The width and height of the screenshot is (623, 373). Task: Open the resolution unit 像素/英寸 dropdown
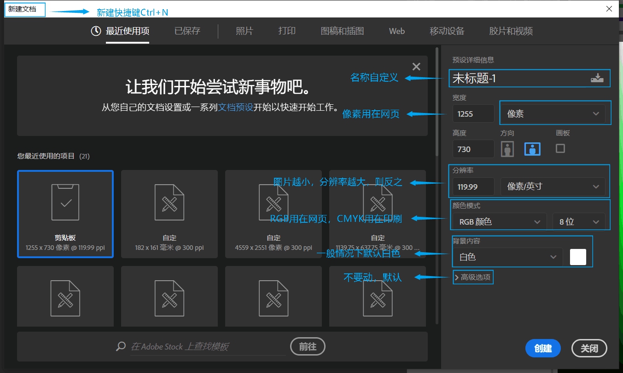(553, 186)
